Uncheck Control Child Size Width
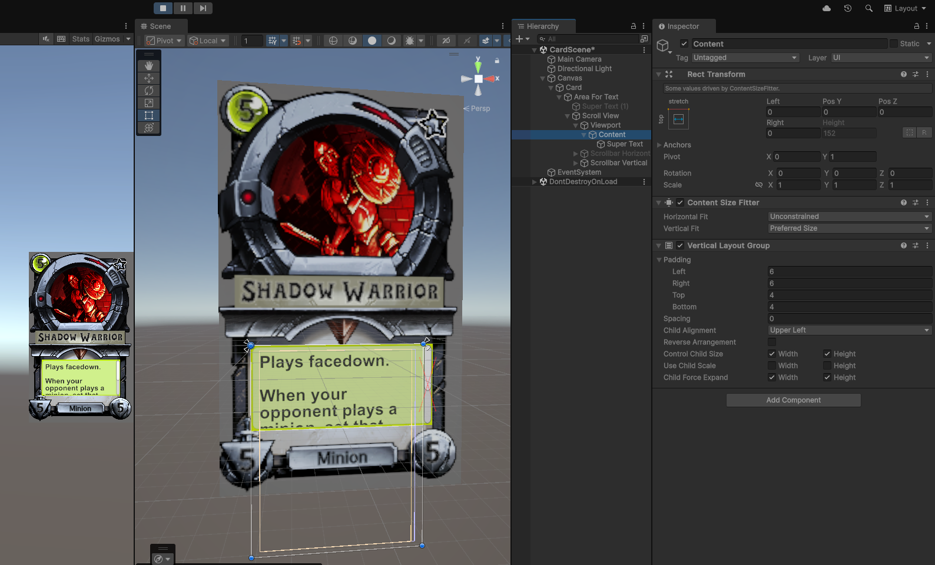The width and height of the screenshot is (935, 565). click(x=772, y=354)
